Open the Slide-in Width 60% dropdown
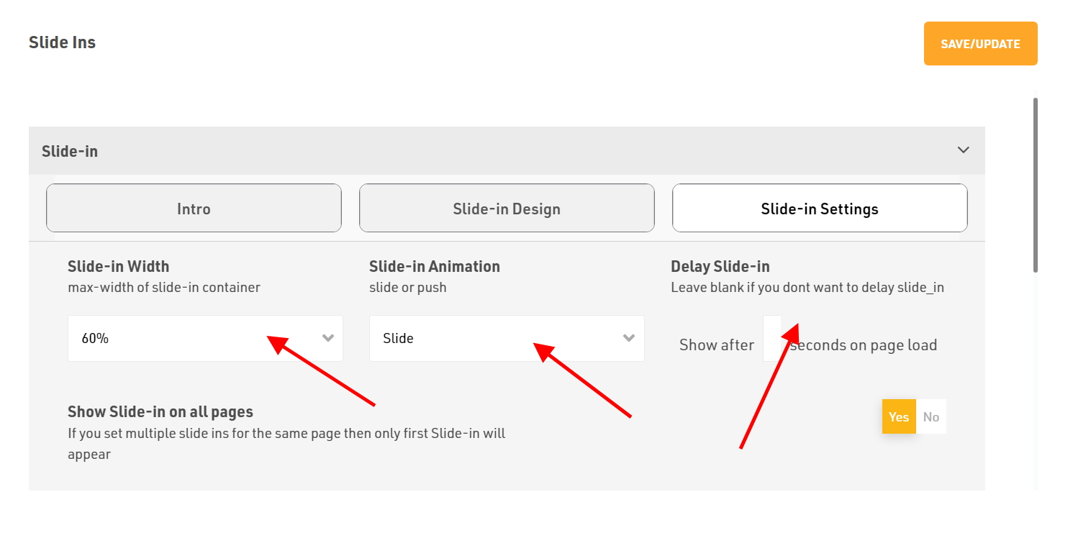1073x543 pixels. pyautogui.click(x=194, y=338)
